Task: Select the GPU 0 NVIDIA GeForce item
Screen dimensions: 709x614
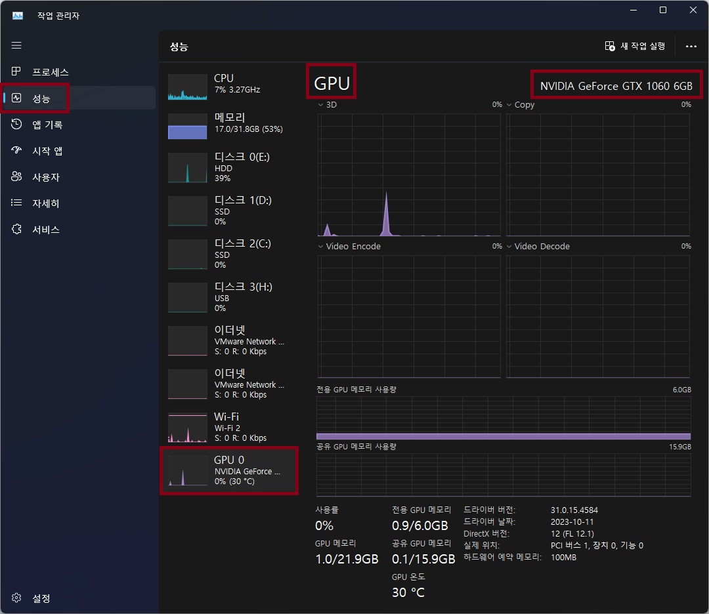Action: (229, 471)
